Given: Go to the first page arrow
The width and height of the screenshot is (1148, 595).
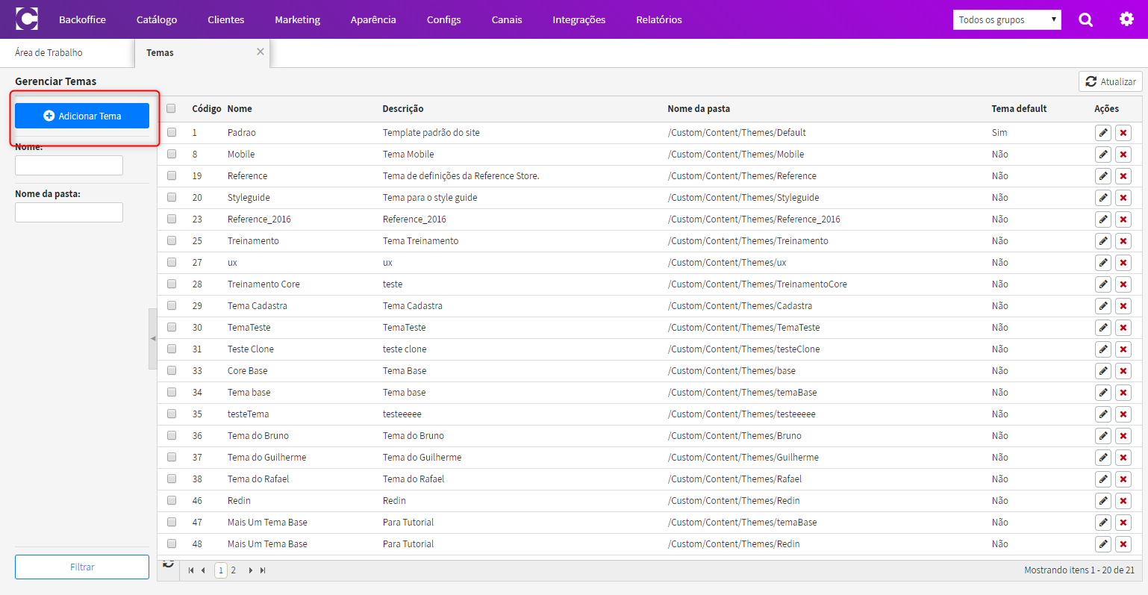Looking at the screenshot, I should point(191,570).
